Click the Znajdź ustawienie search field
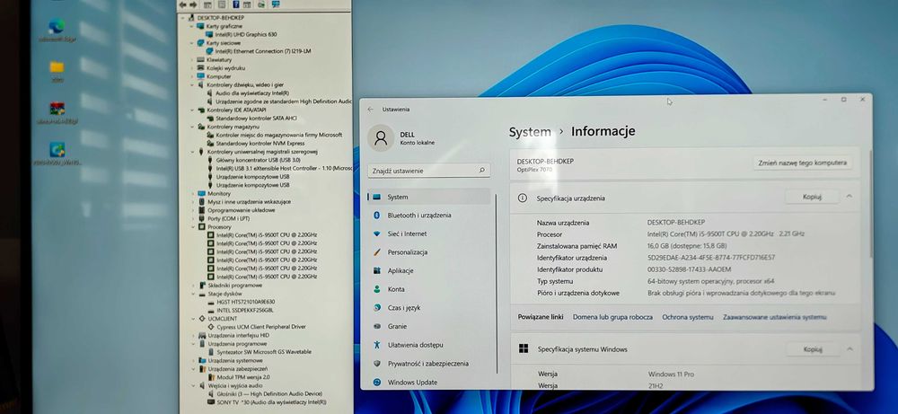This screenshot has height=414, width=898. coord(429,171)
